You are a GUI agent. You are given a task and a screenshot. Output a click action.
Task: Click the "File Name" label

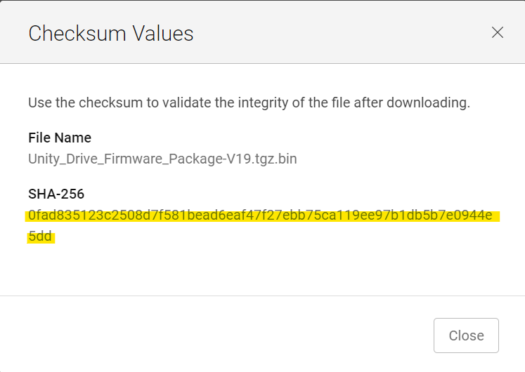click(x=60, y=138)
